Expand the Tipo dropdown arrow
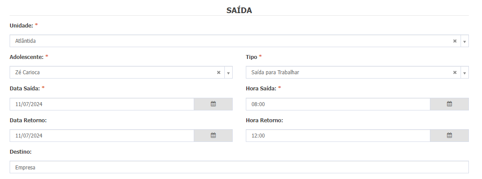The image size is (482, 179). pyautogui.click(x=465, y=72)
